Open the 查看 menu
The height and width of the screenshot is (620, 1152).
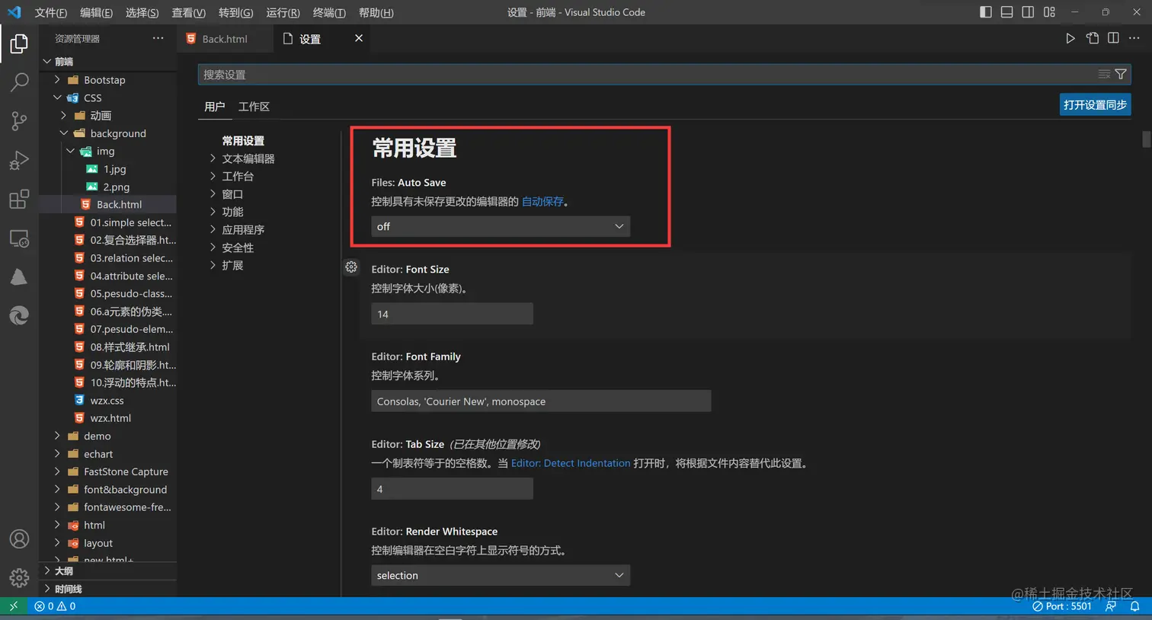click(188, 12)
